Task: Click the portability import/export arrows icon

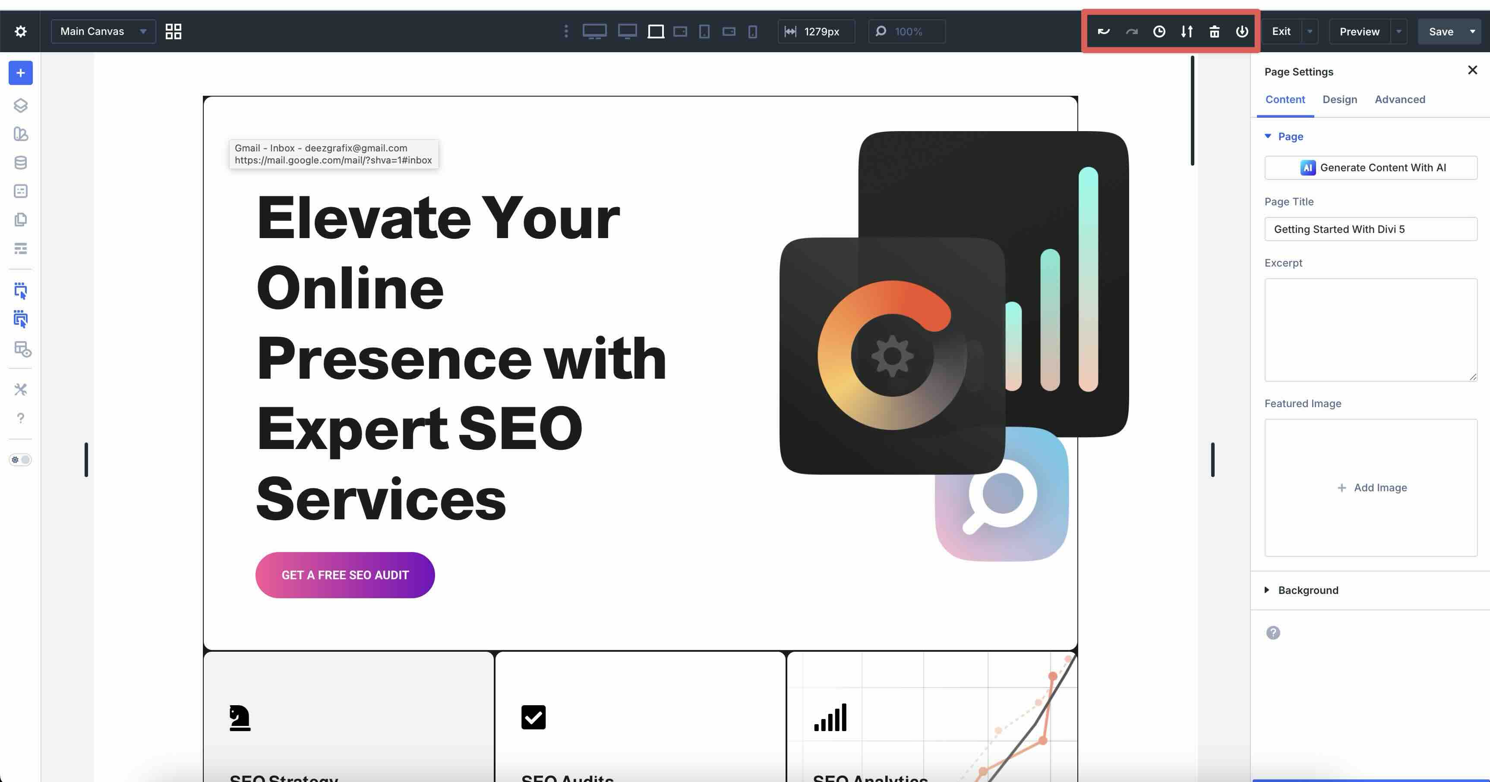Action: (1187, 31)
